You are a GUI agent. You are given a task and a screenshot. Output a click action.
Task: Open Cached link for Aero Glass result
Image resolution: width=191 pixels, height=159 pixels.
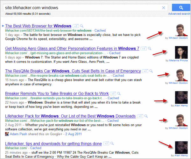(115, 53)
